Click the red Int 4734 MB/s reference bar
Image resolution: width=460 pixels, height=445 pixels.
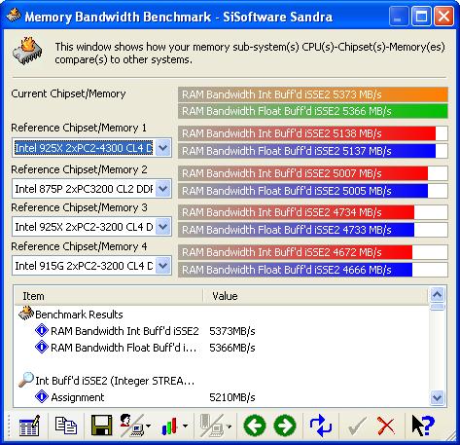313,212
